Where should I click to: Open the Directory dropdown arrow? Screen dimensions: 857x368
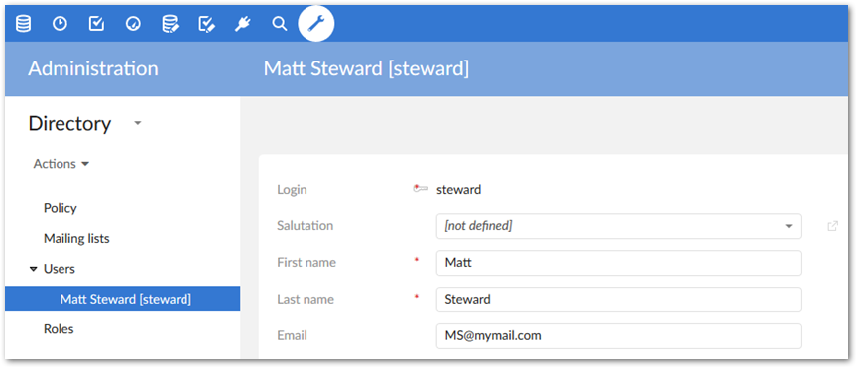[138, 124]
